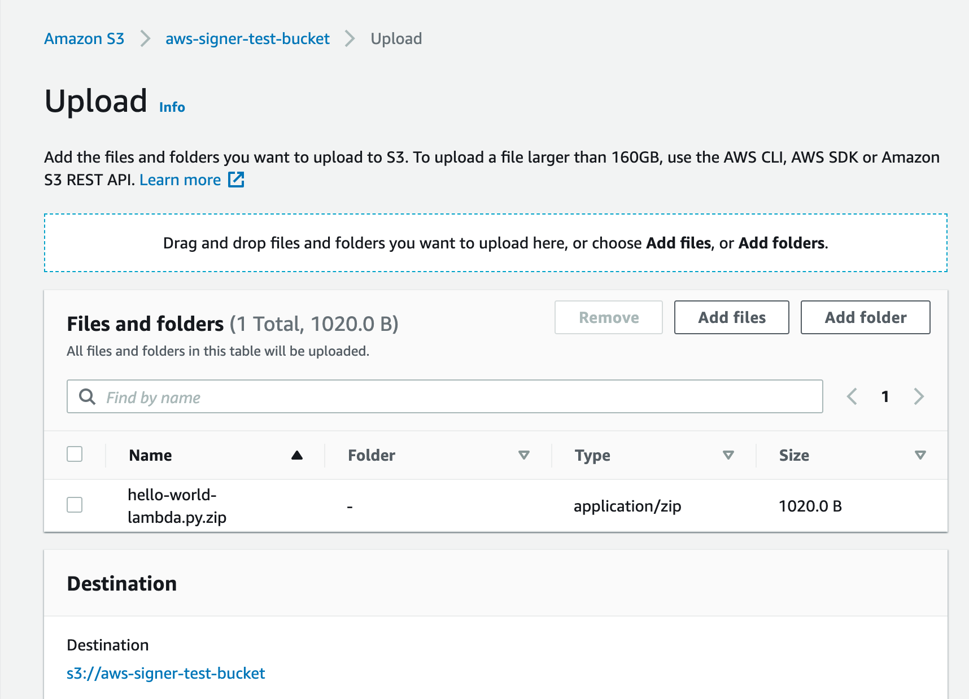Go to next page with right chevron
Viewport: 969px width, 699px height.
tap(919, 396)
